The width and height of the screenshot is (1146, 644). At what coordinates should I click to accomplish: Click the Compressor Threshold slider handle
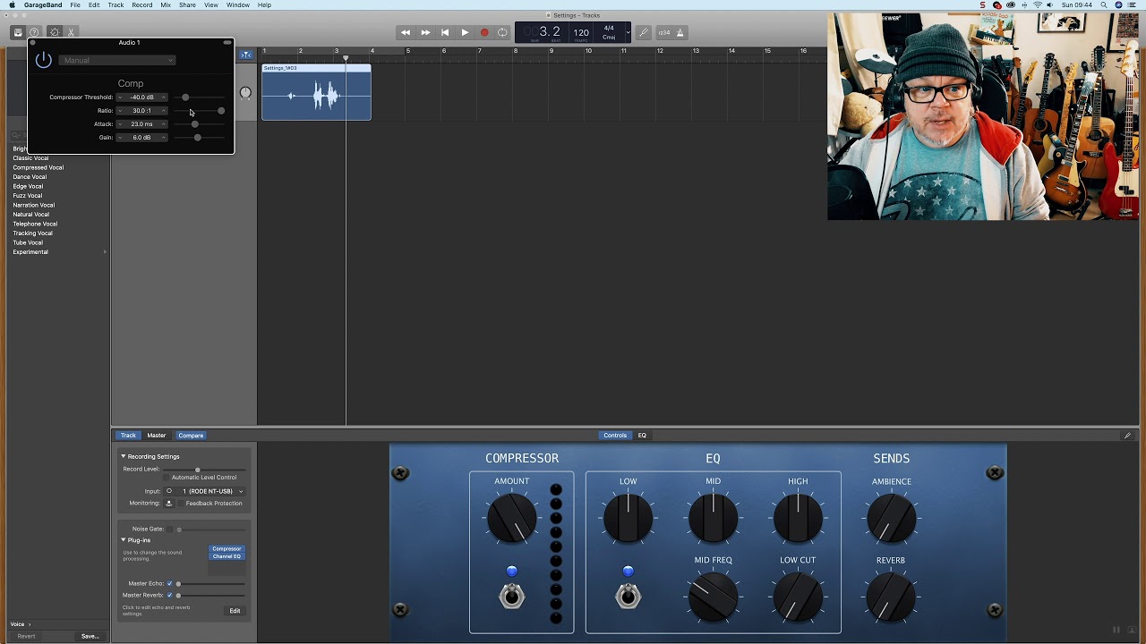pos(185,97)
